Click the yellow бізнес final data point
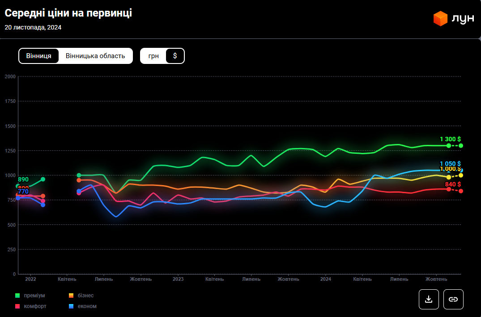 (x=461, y=175)
